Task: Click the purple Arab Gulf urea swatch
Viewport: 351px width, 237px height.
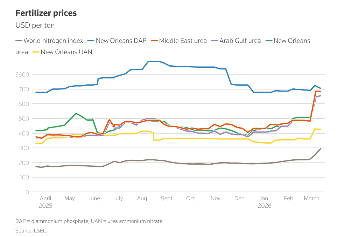Action: (215, 41)
